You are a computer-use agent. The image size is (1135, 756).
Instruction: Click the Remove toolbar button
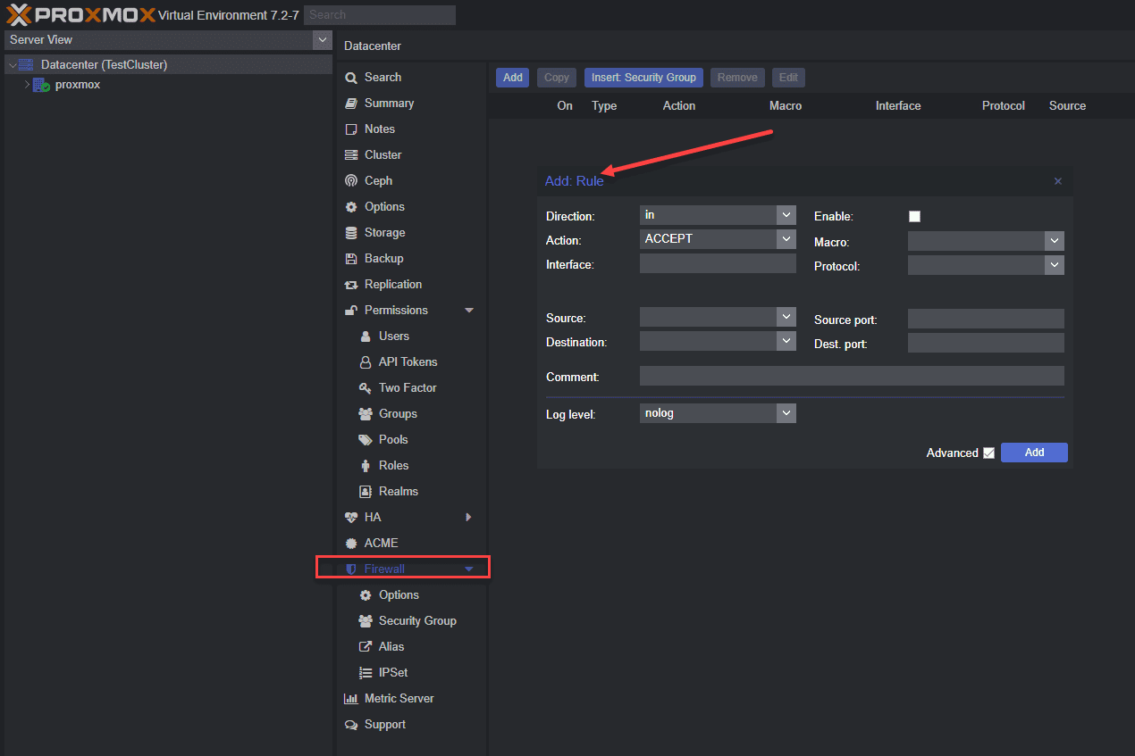click(737, 78)
